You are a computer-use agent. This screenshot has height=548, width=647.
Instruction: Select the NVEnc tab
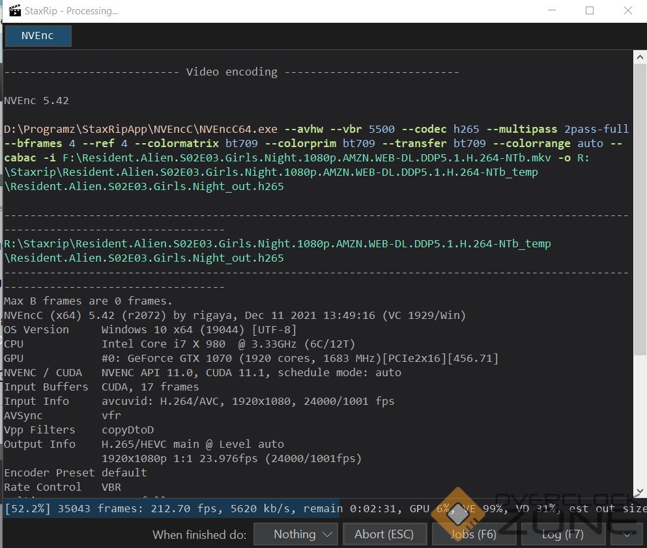[38, 36]
